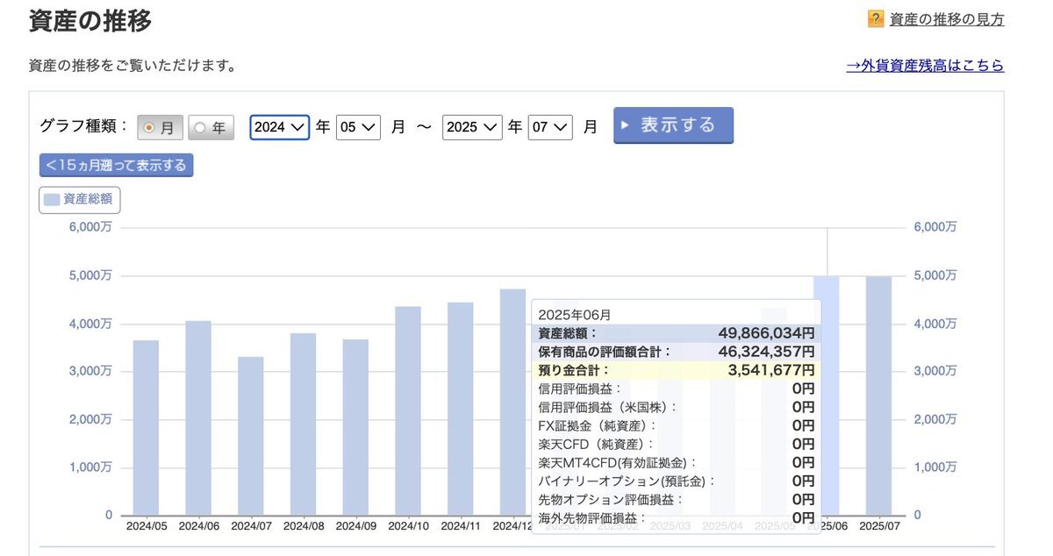
Task: Click the 資産総額 legend color swatch
Action: (x=52, y=200)
